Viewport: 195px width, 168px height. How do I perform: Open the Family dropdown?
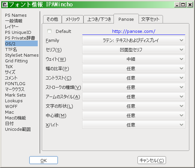(134, 40)
